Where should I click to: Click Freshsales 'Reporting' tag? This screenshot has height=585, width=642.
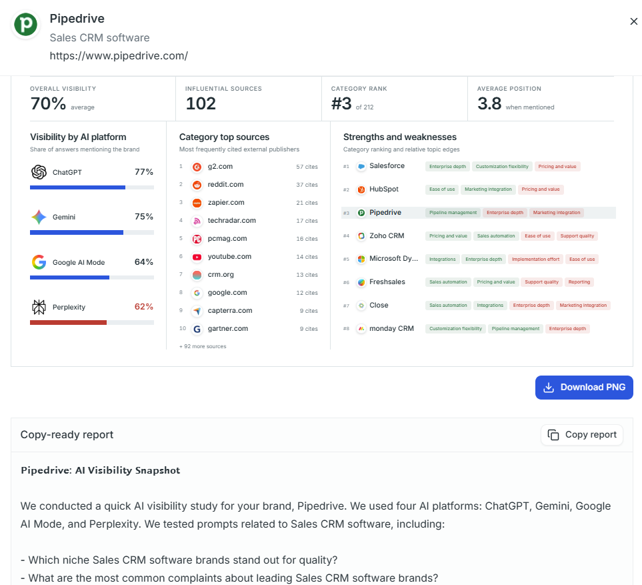pyautogui.click(x=579, y=282)
